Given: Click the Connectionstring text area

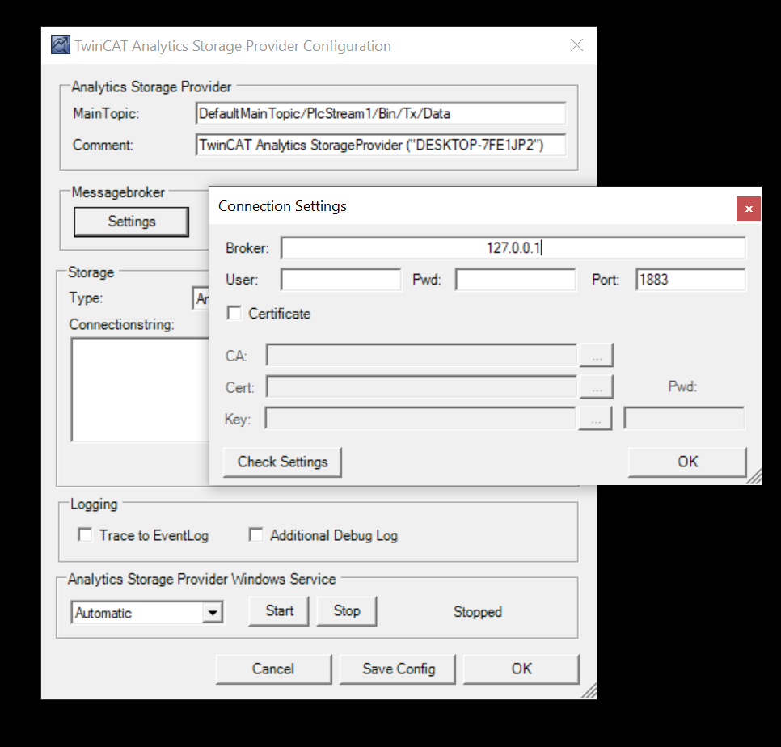Looking at the screenshot, I should (x=140, y=390).
